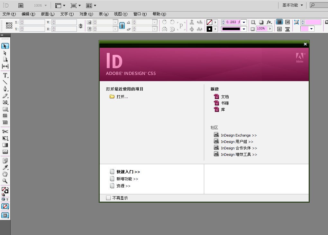This screenshot has width=328, height=235.
Task: Select the Type tool
Action: click(x=5, y=76)
